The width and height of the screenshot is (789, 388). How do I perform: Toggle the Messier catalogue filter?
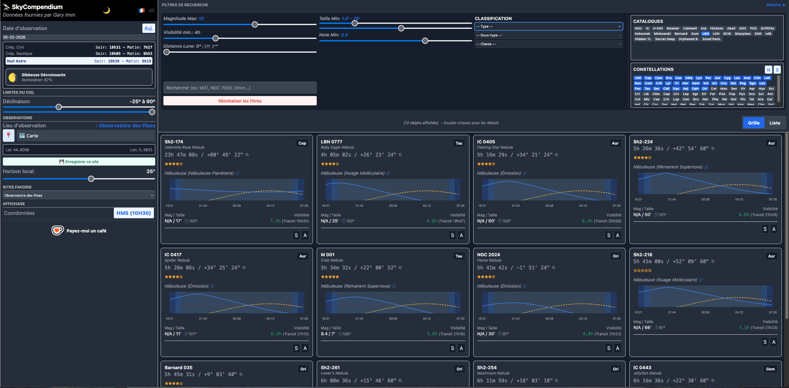pos(673,28)
